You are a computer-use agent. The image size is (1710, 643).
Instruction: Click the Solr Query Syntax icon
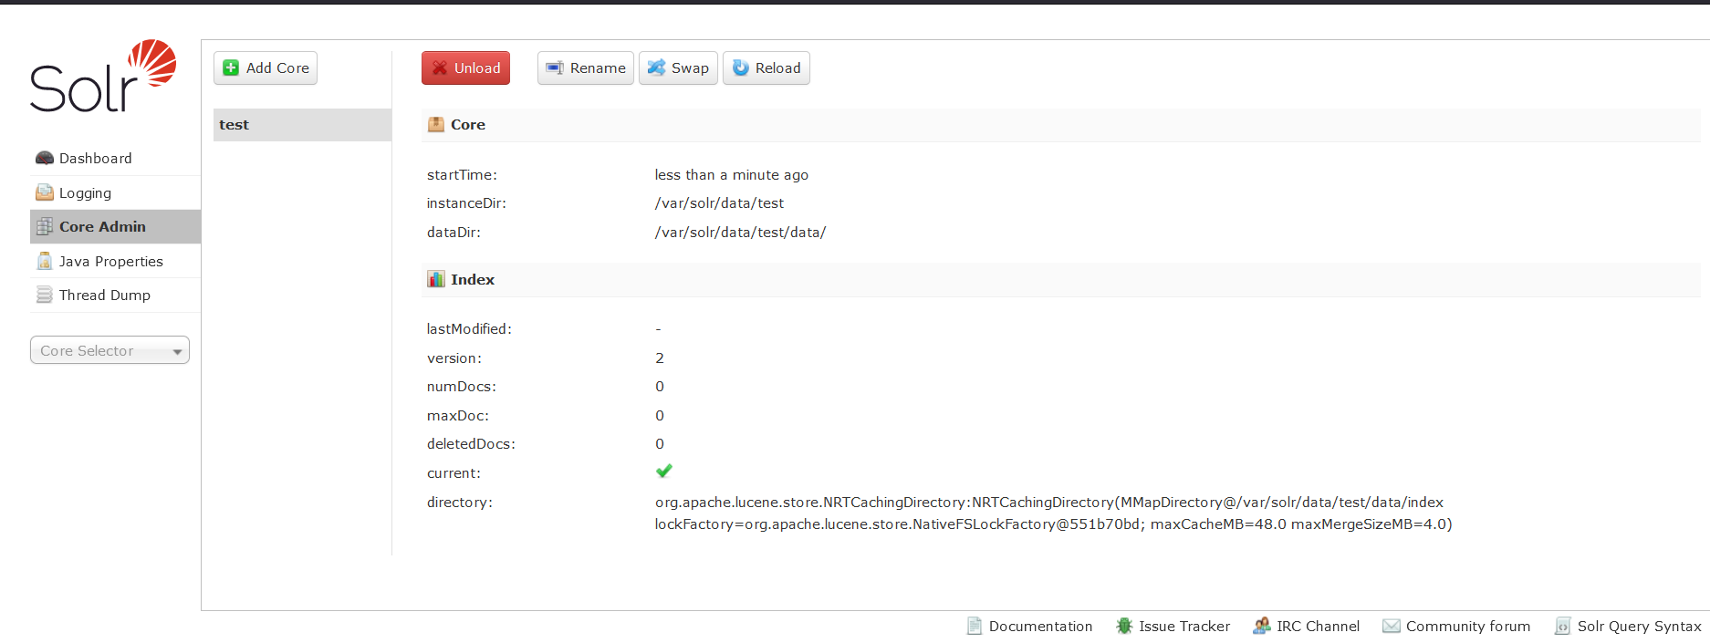click(1563, 627)
